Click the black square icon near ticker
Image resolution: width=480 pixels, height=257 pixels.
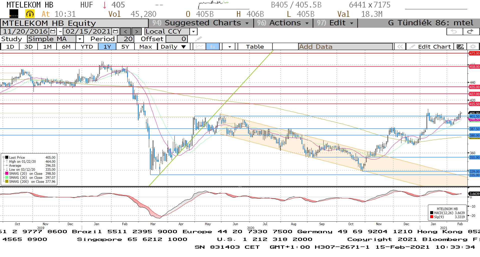(14, 14)
